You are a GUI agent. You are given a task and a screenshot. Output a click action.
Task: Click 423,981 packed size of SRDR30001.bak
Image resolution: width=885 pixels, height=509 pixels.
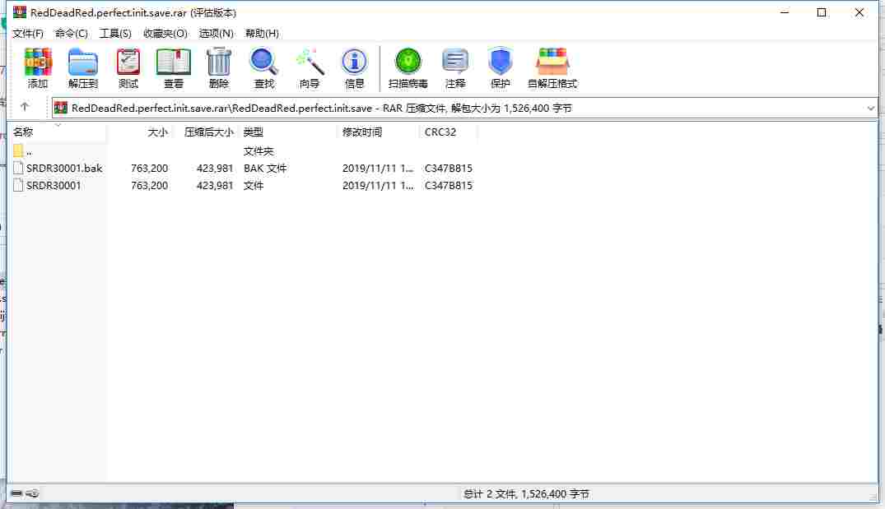click(215, 168)
